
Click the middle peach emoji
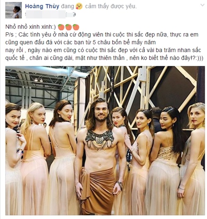69,27
